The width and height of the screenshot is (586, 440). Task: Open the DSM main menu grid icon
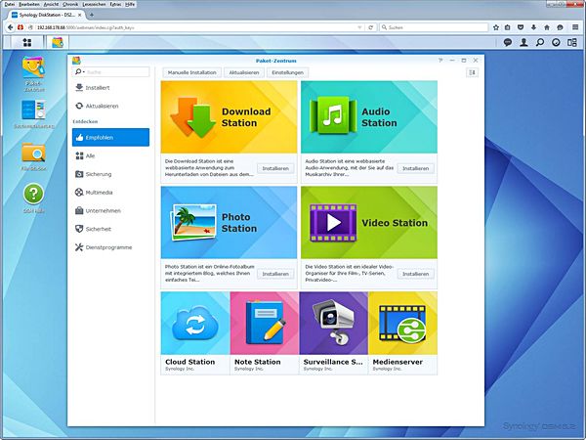pos(27,42)
